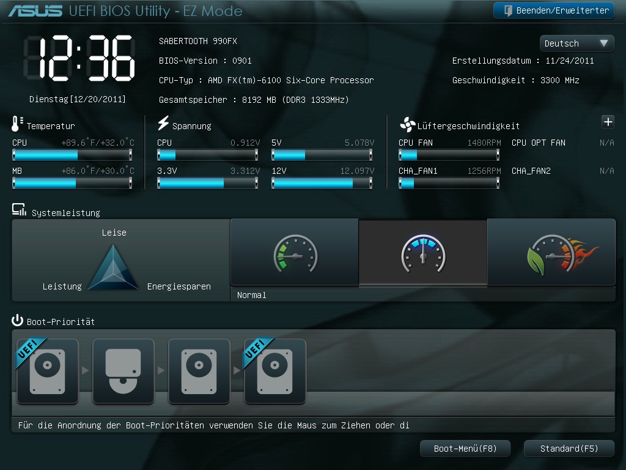Click the 5V voltage bar
This screenshot has height=470, width=626.
click(322, 155)
